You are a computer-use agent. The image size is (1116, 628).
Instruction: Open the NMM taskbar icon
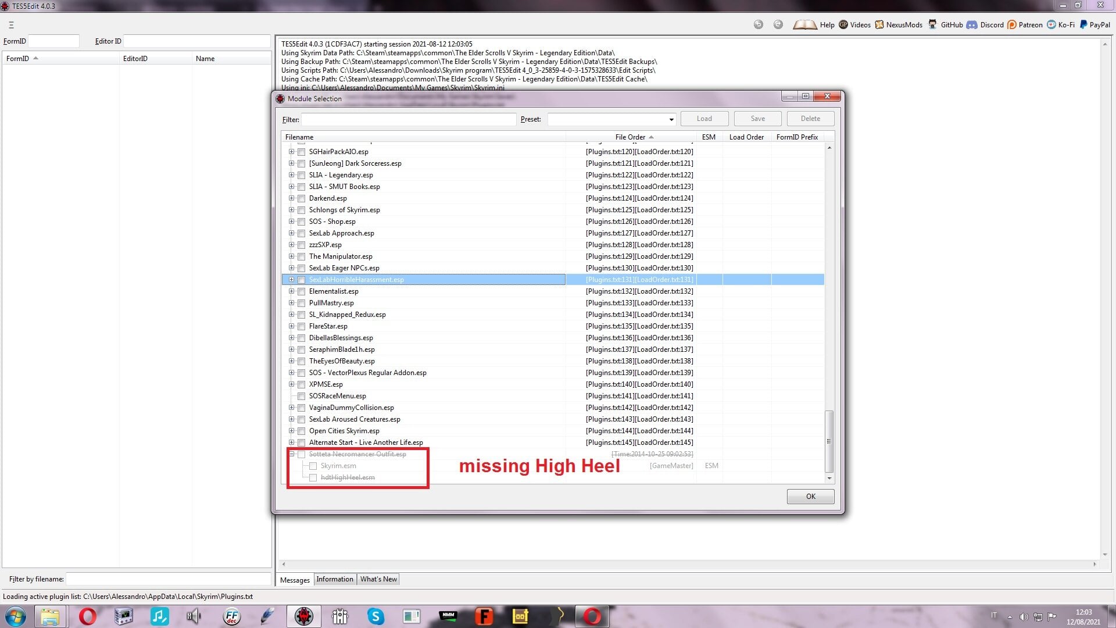pyautogui.click(x=448, y=616)
